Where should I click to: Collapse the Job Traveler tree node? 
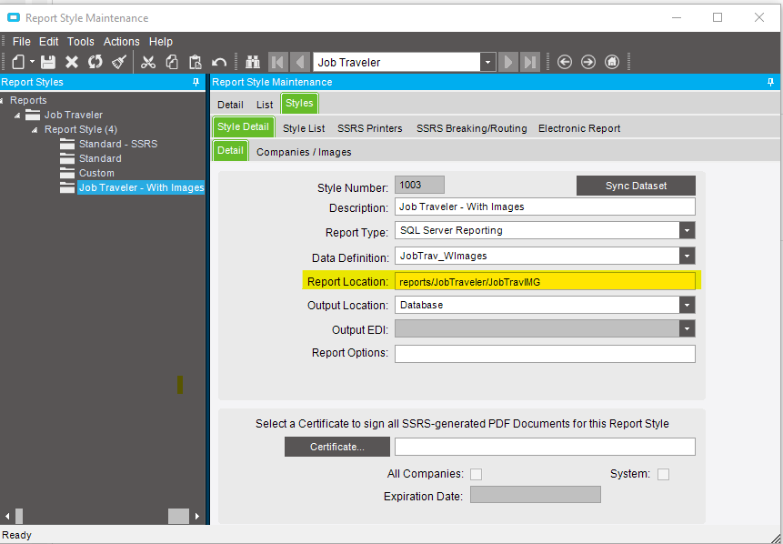[x=17, y=116]
